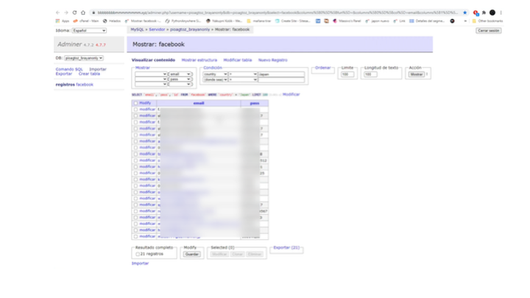530x298 pixels.
Task: Tick the 21 registros full-result checkbox
Action: point(138,254)
